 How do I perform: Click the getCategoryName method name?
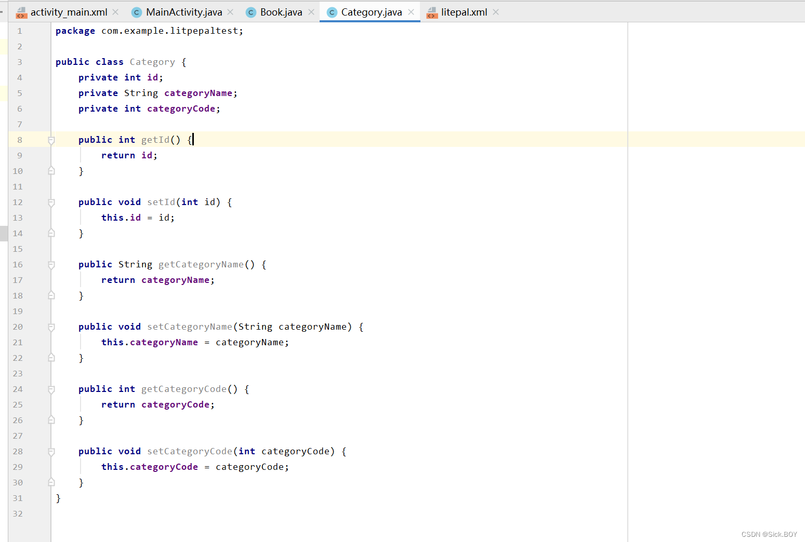[201, 264]
